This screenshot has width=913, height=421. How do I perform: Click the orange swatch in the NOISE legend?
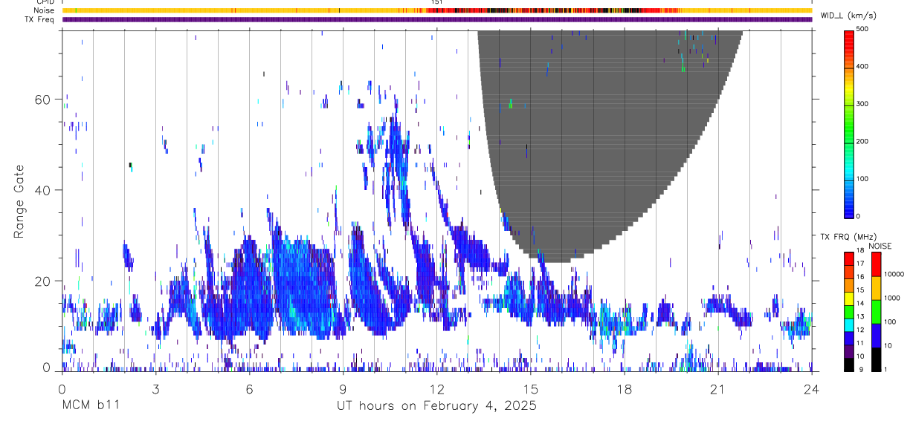(x=876, y=288)
